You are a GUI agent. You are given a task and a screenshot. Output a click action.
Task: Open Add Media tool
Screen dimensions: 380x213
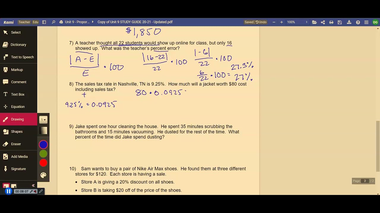18,156
